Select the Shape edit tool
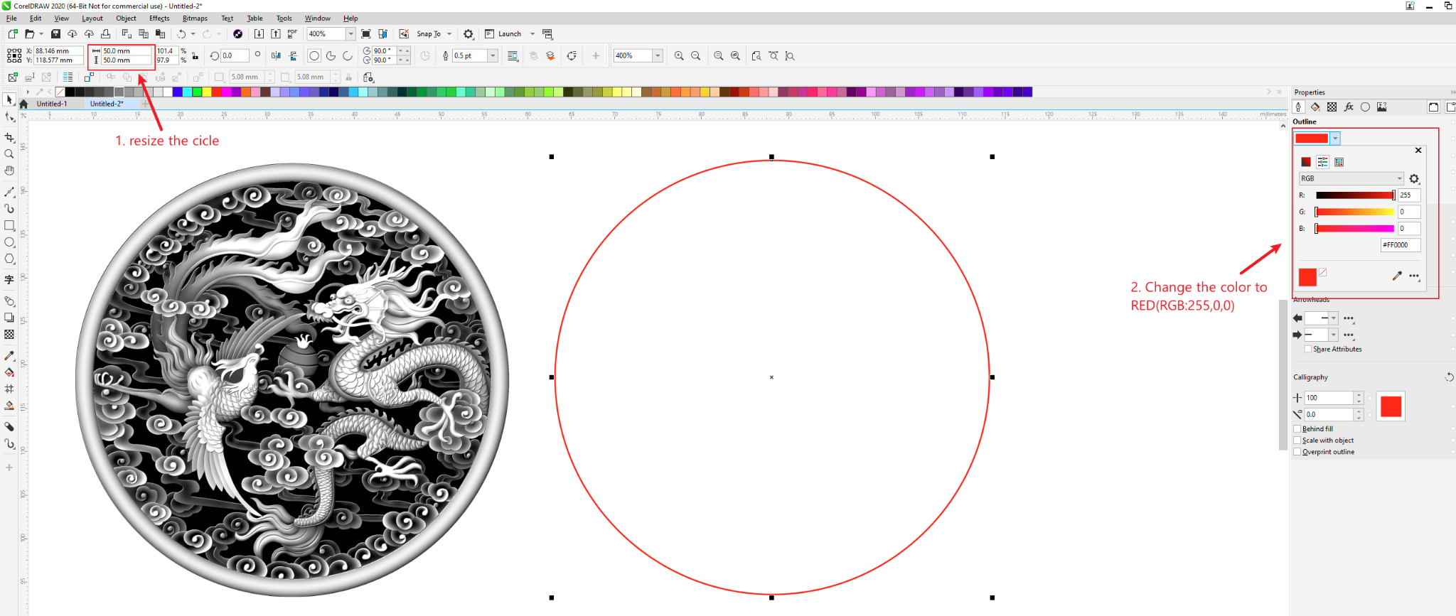Image resolution: width=1456 pixels, height=616 pixels. pos(9,117)
